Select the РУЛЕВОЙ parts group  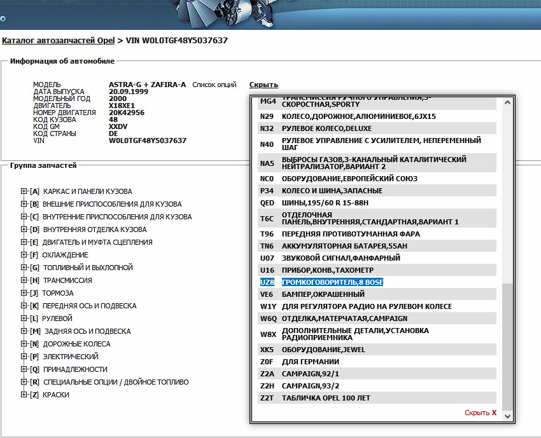click(57, 318)
